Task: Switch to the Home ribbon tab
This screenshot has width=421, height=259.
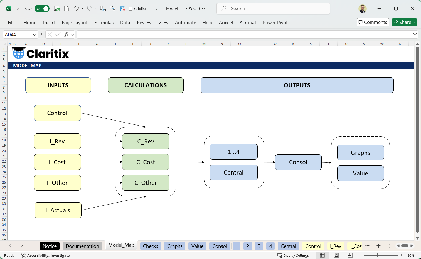Action: point(30,23)
